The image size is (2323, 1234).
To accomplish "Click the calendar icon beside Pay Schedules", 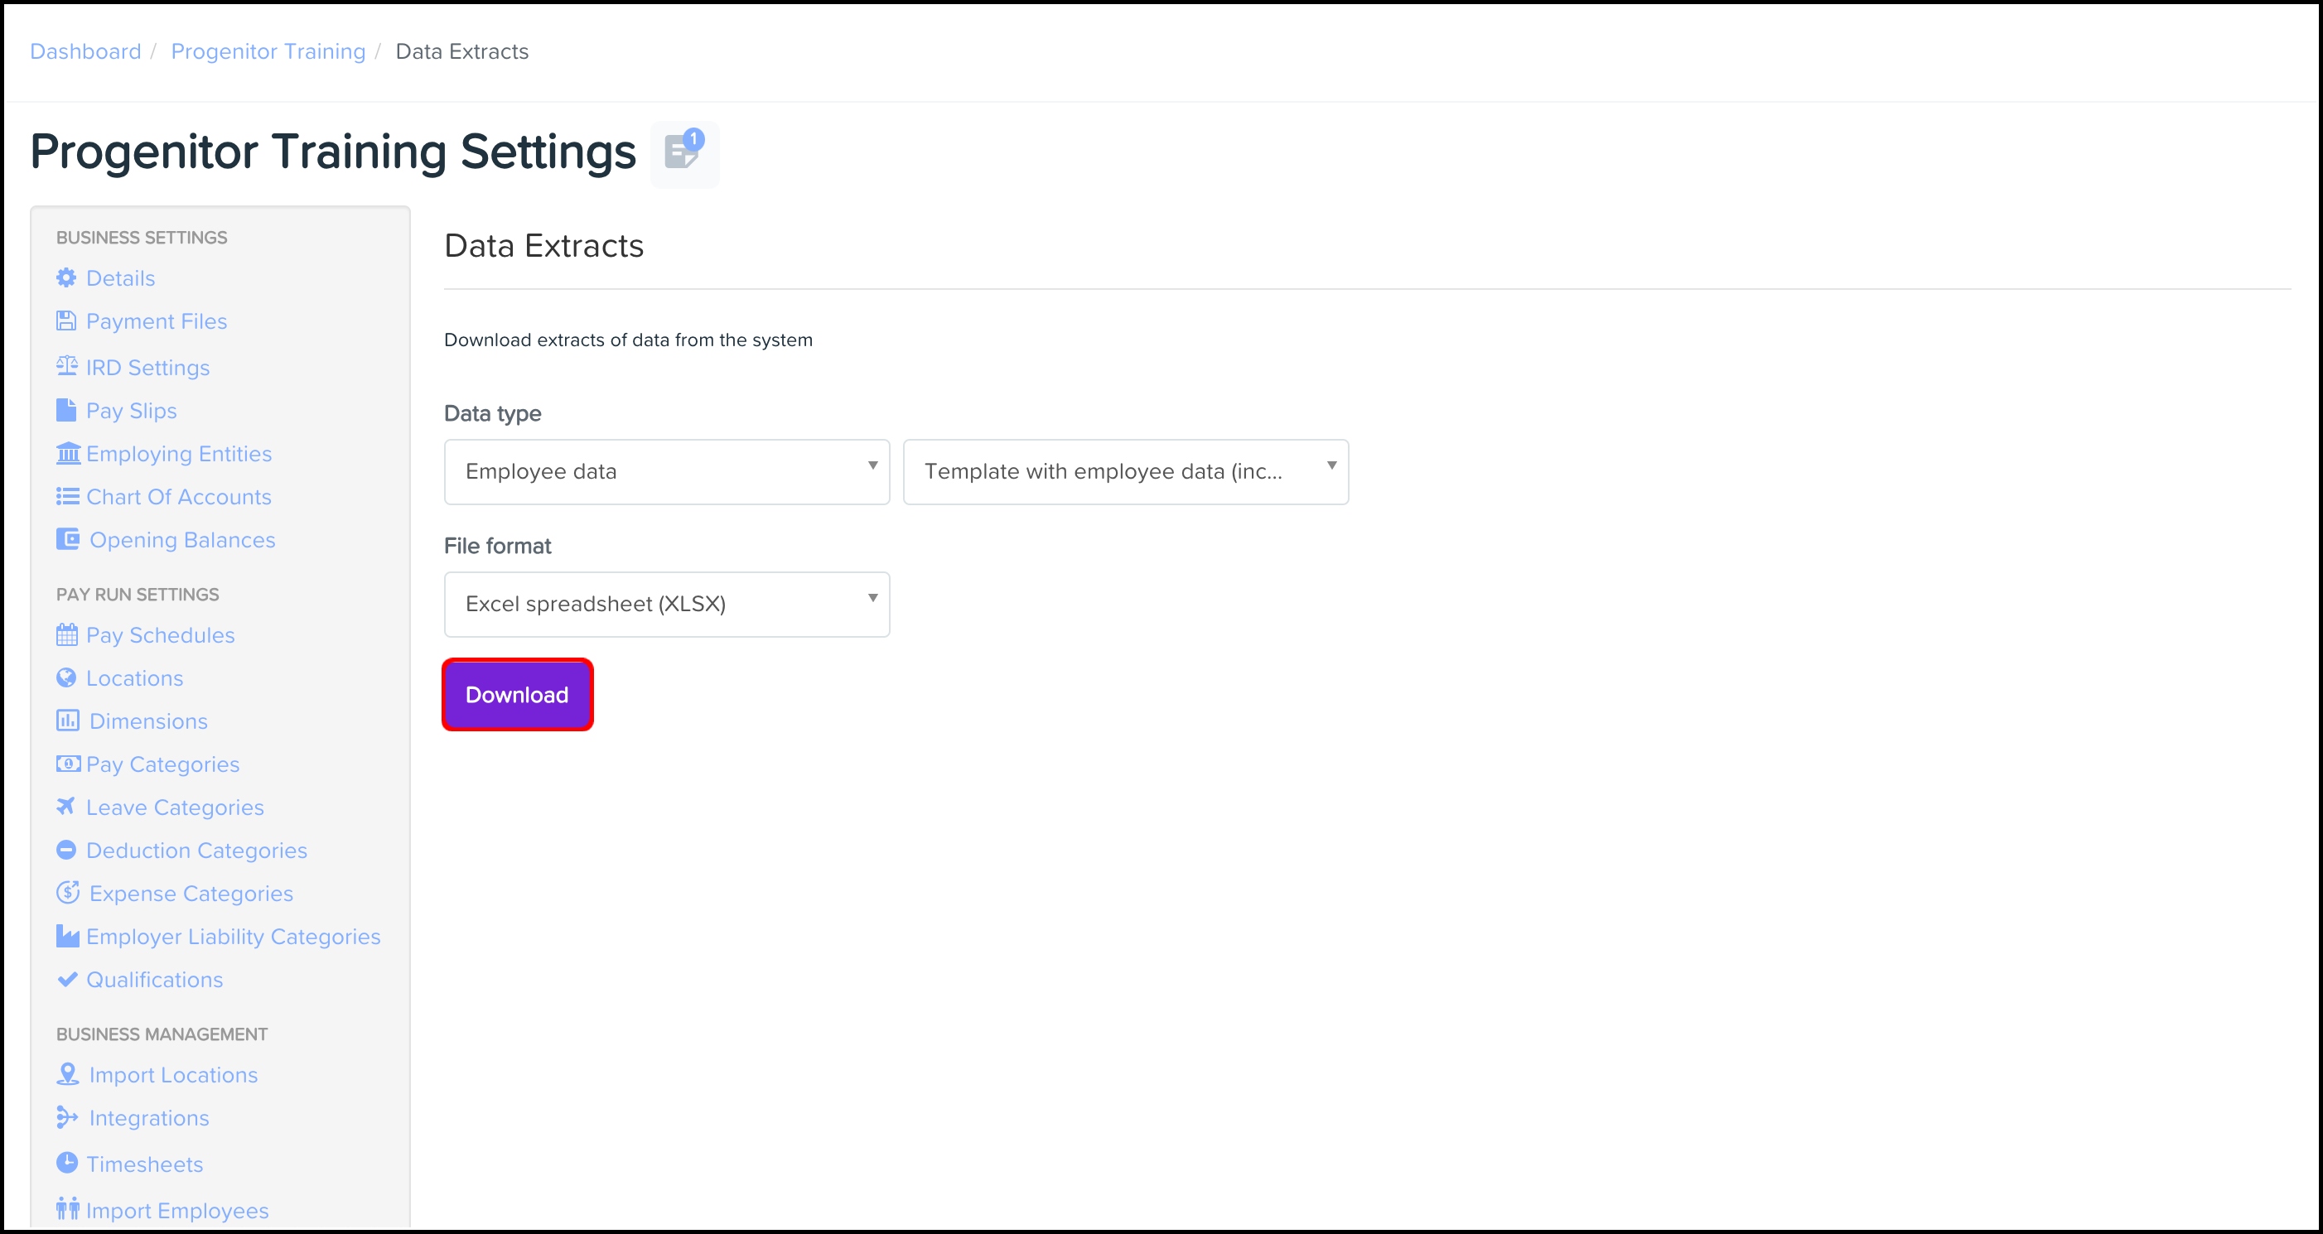I will pos(67,635).
